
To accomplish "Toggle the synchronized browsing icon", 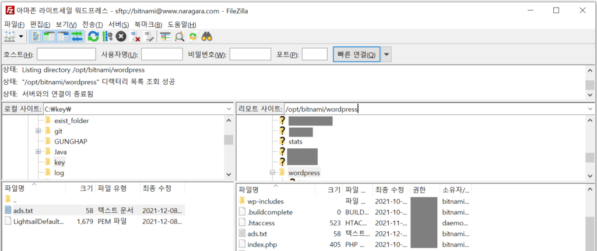I will pyautogui.click(x=192, y=37).
